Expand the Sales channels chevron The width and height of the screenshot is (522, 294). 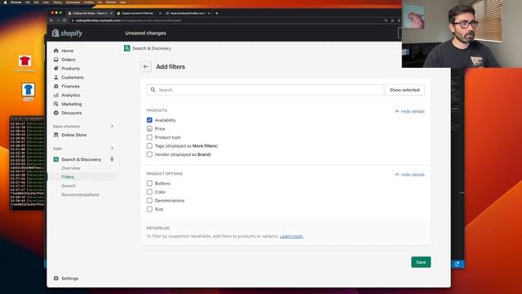coord(113,127)
